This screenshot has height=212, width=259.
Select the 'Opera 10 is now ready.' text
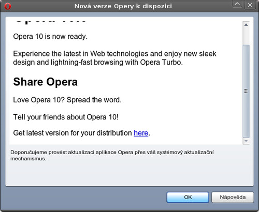pos(50,37)
